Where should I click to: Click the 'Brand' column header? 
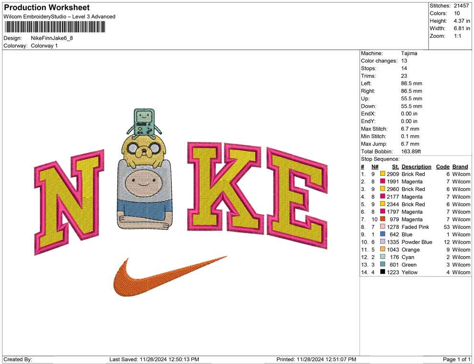point(460,166)
